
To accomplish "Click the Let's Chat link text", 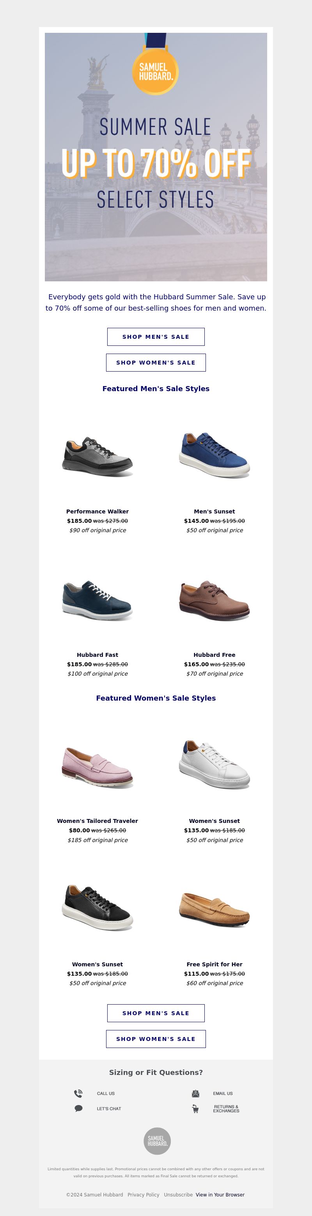I will pyautogui.click(x=109, y=1109).
